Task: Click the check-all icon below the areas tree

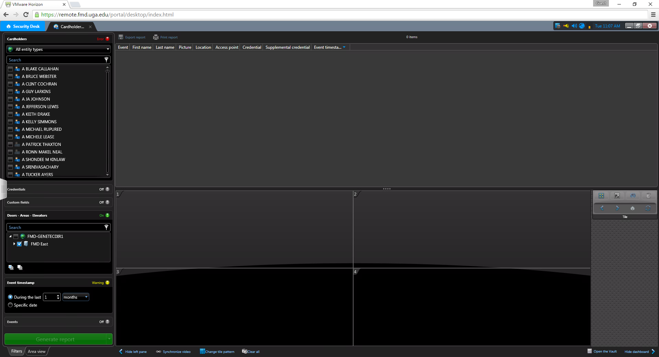Action: (11, 267)
